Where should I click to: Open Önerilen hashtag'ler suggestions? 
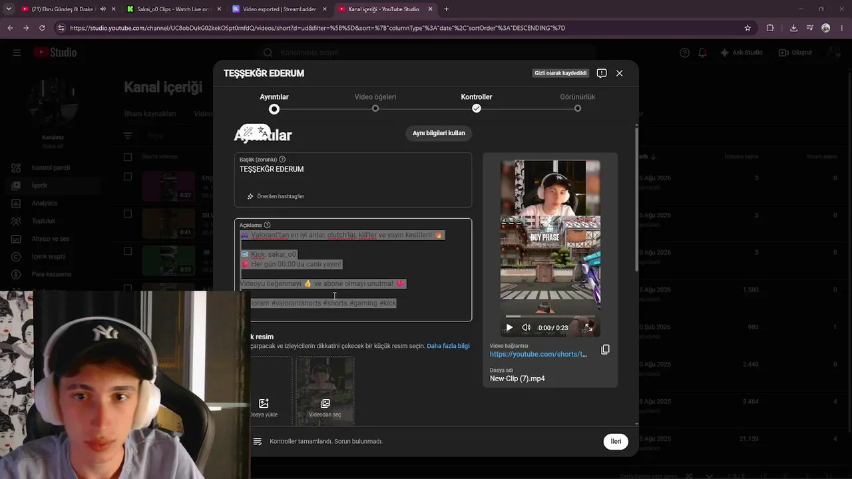click(x=276, y=196)
